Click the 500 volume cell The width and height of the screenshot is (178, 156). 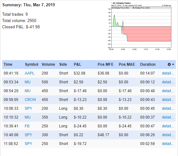(45, 82)
